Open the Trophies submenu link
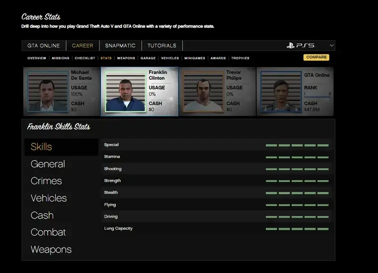 tap(240, 58)
